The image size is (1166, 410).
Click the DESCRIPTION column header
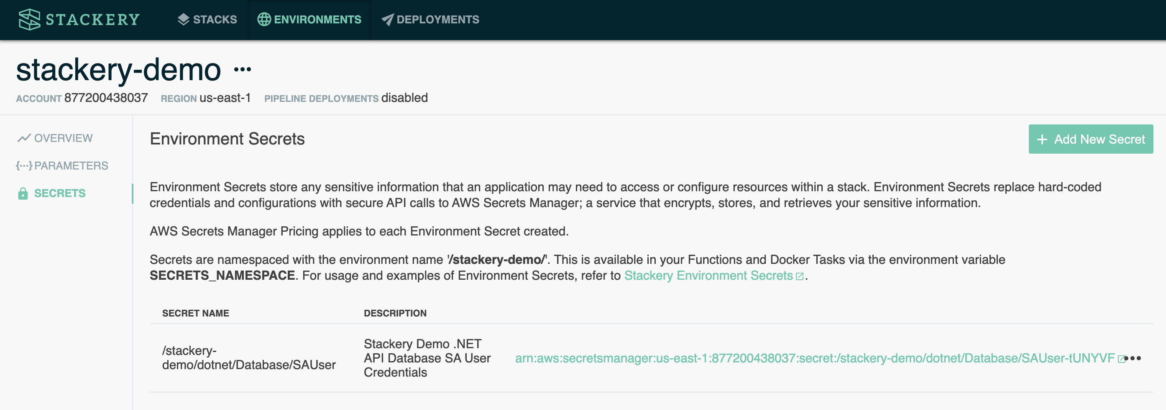tap(395, 313)
